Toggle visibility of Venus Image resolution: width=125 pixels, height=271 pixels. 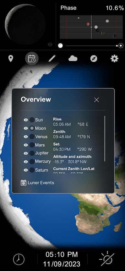coord(26,137)
